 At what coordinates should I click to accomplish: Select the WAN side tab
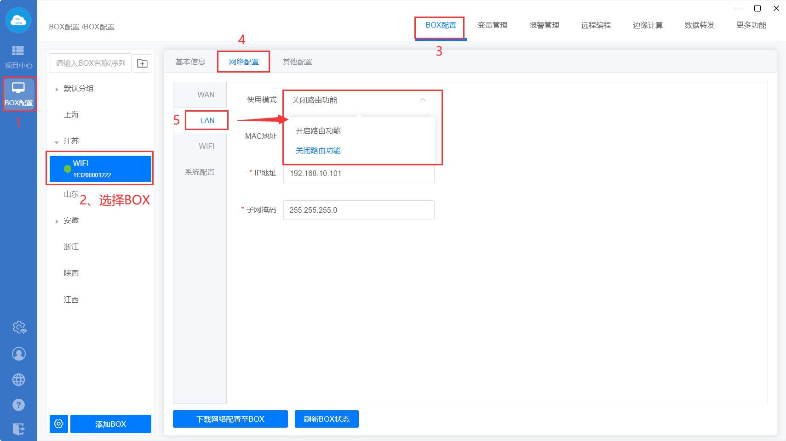point(206,95)
